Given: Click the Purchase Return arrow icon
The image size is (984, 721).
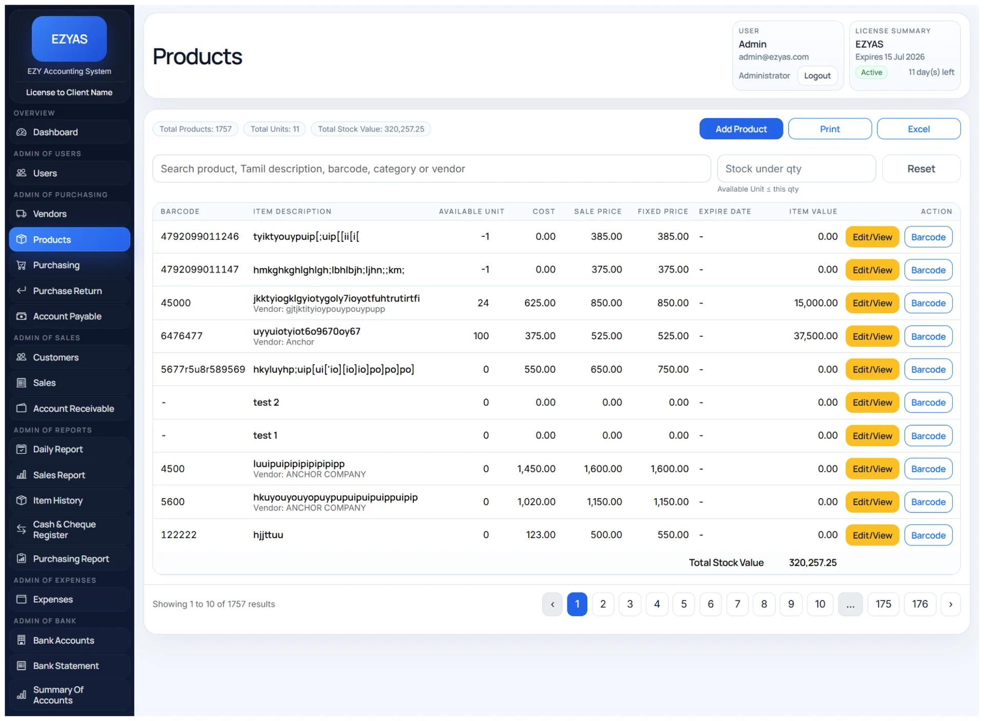Looking at the screenshot, I should click(22, 291).
